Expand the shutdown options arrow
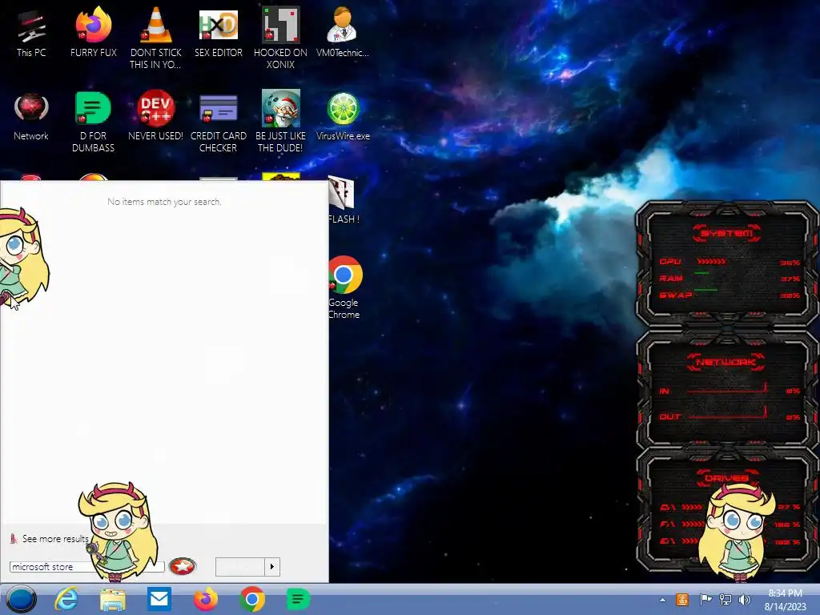The height and width of the screenshot is (615, 820). [x=272, y=567]
